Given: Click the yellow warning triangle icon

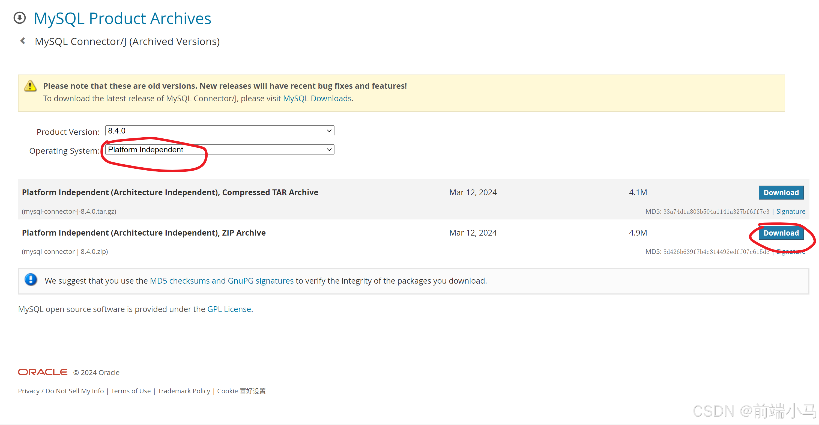Looking at the screenshot, I should (x=30, y=86).
